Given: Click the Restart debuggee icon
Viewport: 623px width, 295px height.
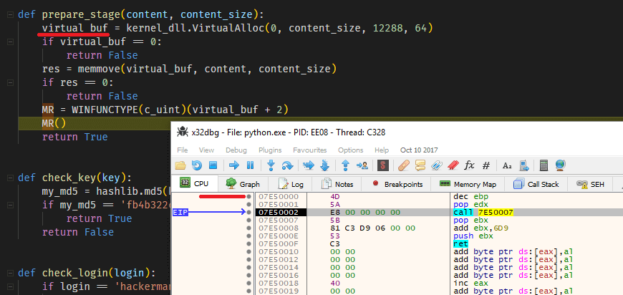Looking at the screenshot, I should [x=197, y=165].
